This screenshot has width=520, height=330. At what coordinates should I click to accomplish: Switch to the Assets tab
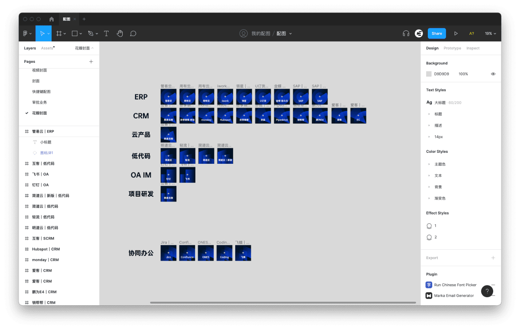tap(47, 48)
